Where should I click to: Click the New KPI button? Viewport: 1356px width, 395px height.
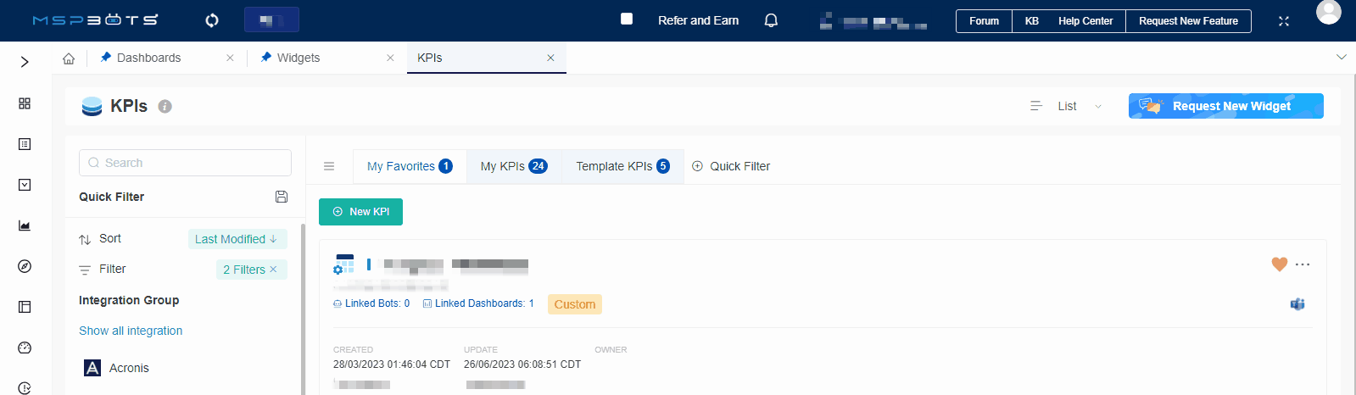[x=360, y=212]
